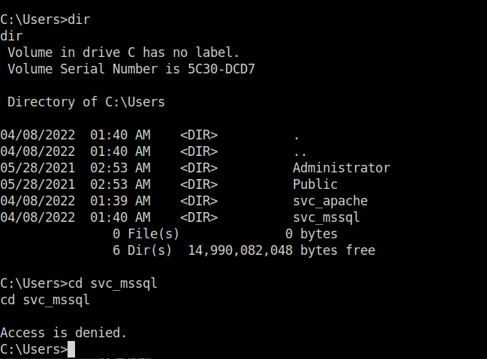This screenshot has height=359, width=487.
Task: Click the Public directory entry
Action: tap(315, 184)
